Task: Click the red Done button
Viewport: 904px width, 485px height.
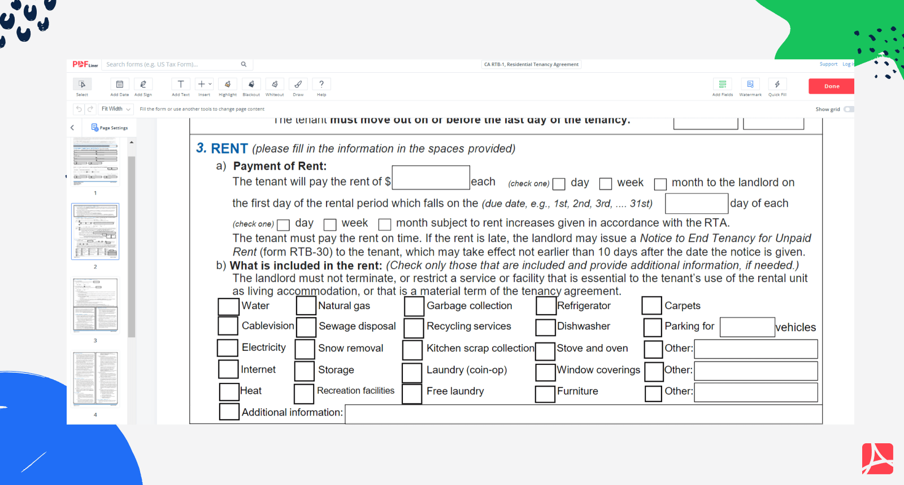Action: pos(831,86)
